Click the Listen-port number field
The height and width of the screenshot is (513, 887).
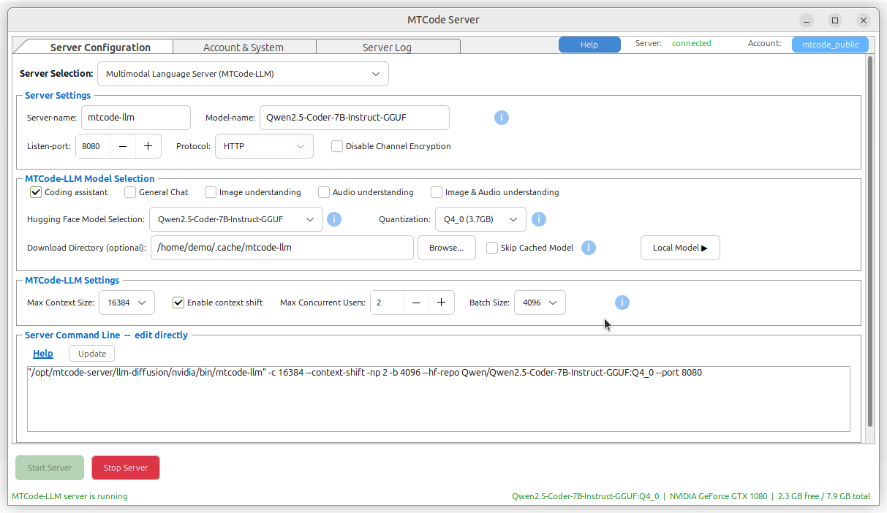tap(93, 146)
